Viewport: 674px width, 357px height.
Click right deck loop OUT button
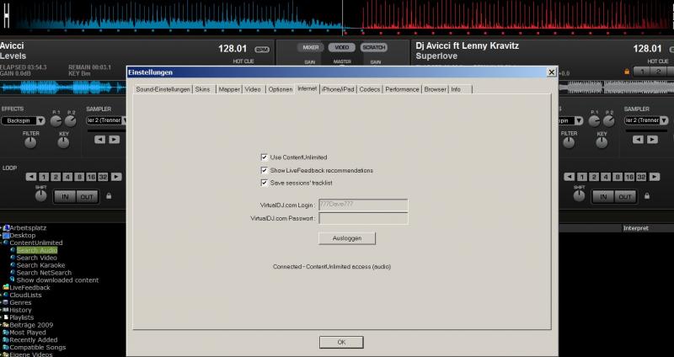point(625,197)
